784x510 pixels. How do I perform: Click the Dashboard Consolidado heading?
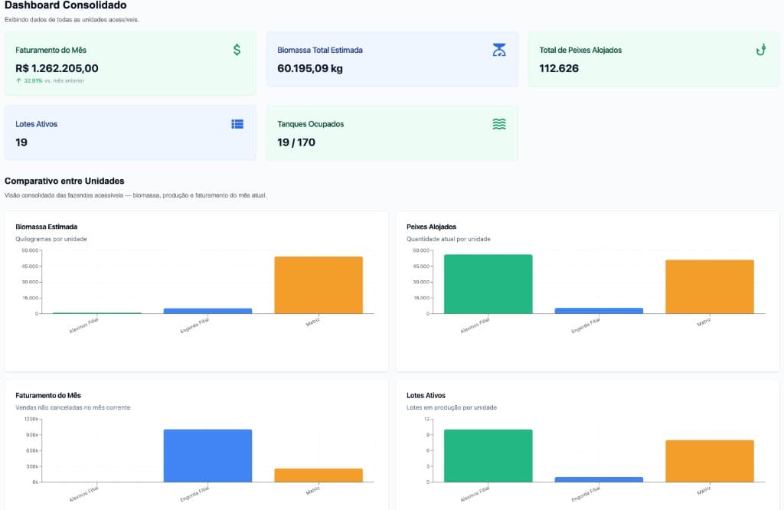(66, 5)
